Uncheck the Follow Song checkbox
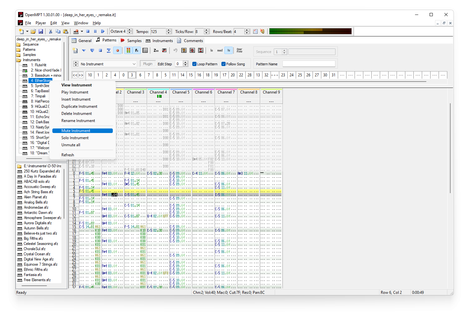 [223, 64]
